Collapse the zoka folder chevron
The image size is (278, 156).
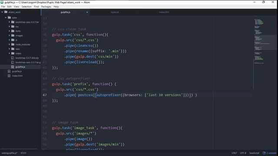[6, 17]
